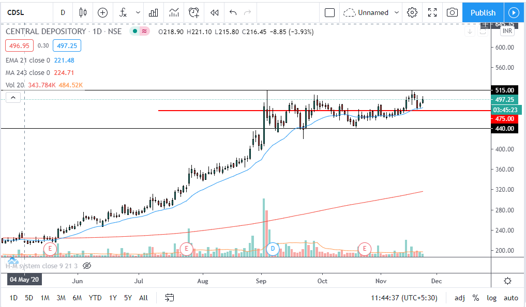
Task: Open the candlestick chart style selector
Action: 83,13
